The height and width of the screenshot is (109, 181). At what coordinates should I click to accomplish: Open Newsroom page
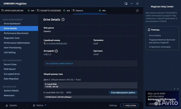point(9,95)
